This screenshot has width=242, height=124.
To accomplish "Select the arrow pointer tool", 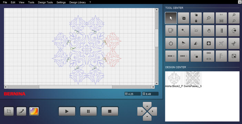I will pyautogui.click(x=171, y=18).
